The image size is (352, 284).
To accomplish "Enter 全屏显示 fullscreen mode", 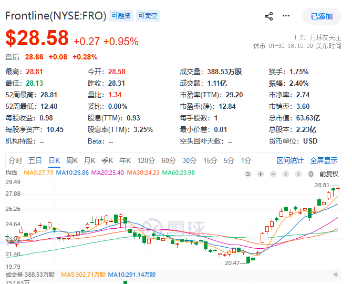I will pos(324,160).
